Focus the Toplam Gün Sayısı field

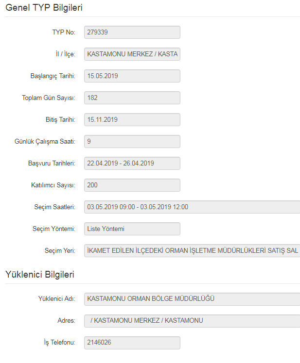[x=132, y=98]
